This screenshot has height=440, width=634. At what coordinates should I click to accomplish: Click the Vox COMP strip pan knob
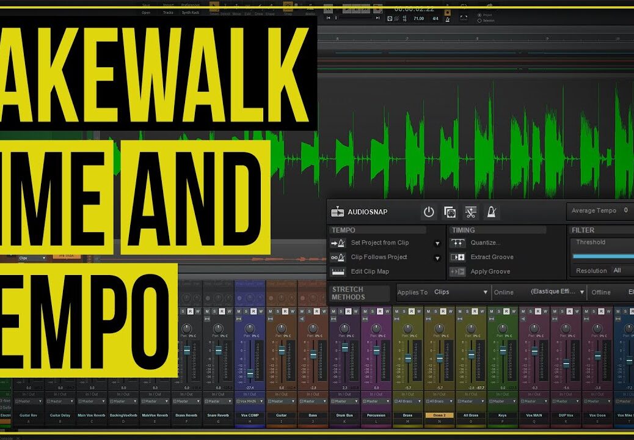click(x=250, y=328)
